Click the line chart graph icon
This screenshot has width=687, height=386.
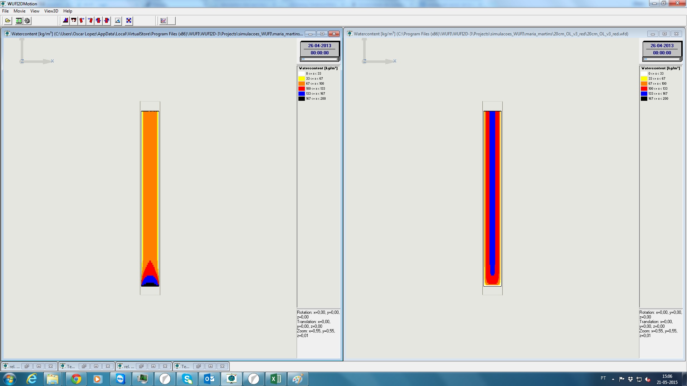pyautogui.click(x=163, y=21)
